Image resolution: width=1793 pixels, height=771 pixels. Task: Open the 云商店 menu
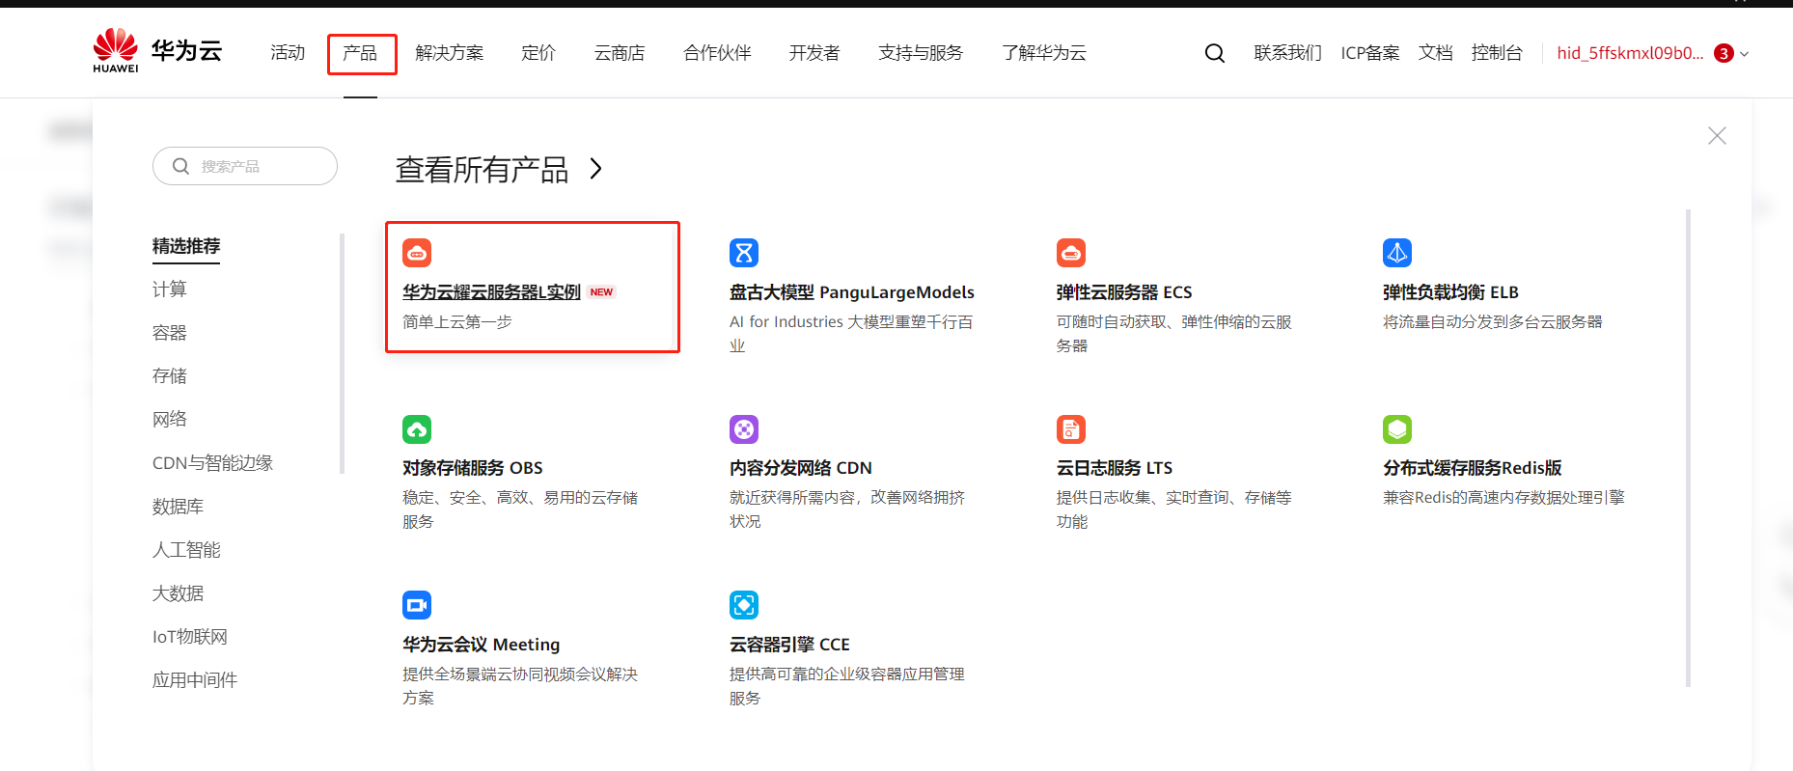click(620, 53)
